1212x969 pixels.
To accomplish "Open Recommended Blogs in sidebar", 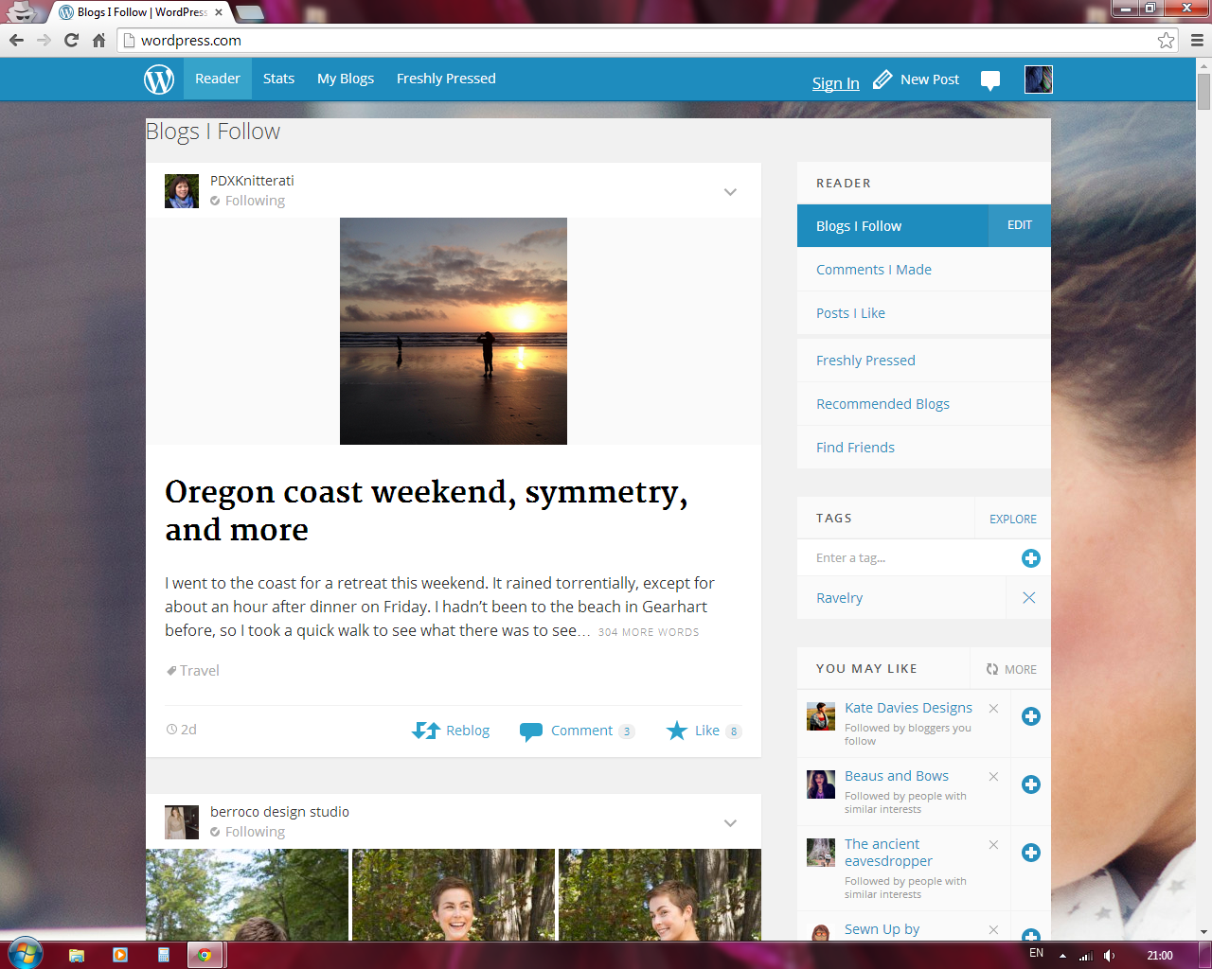I will tap(882, 404).
